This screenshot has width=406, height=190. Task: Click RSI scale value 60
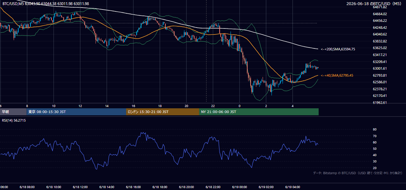375,142
